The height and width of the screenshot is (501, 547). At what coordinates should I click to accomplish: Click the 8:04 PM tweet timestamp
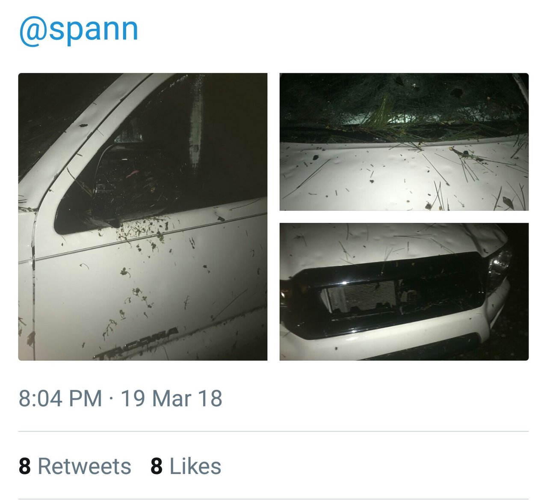(x=60, y=398)
